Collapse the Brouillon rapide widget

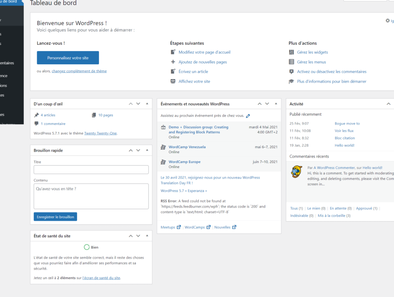pos(147,150)
